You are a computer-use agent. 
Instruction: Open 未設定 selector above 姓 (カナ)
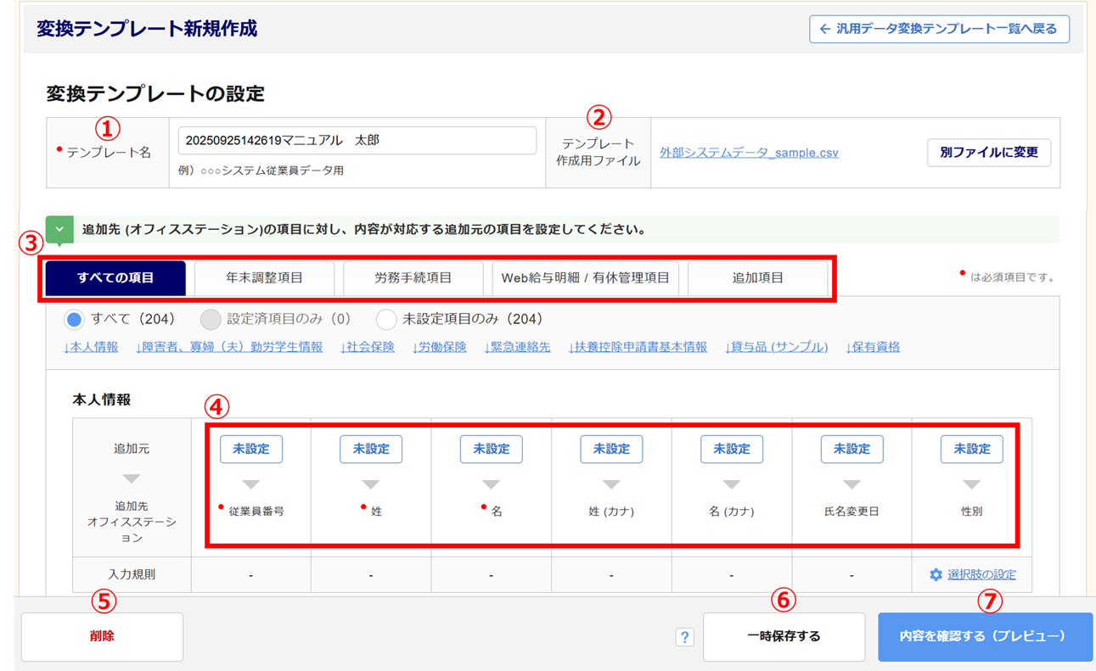tap(611, 449)
